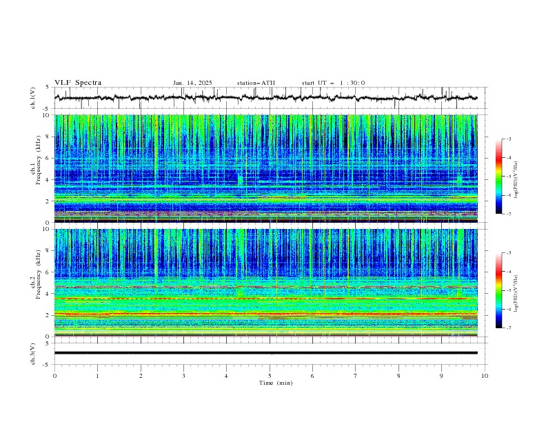Click the "0" label on the time axis
The width and height of the screenshot is (546, 422).
coord(54,376)
